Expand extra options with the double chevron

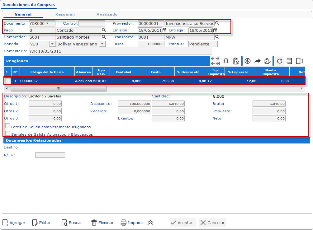point(150,223)
